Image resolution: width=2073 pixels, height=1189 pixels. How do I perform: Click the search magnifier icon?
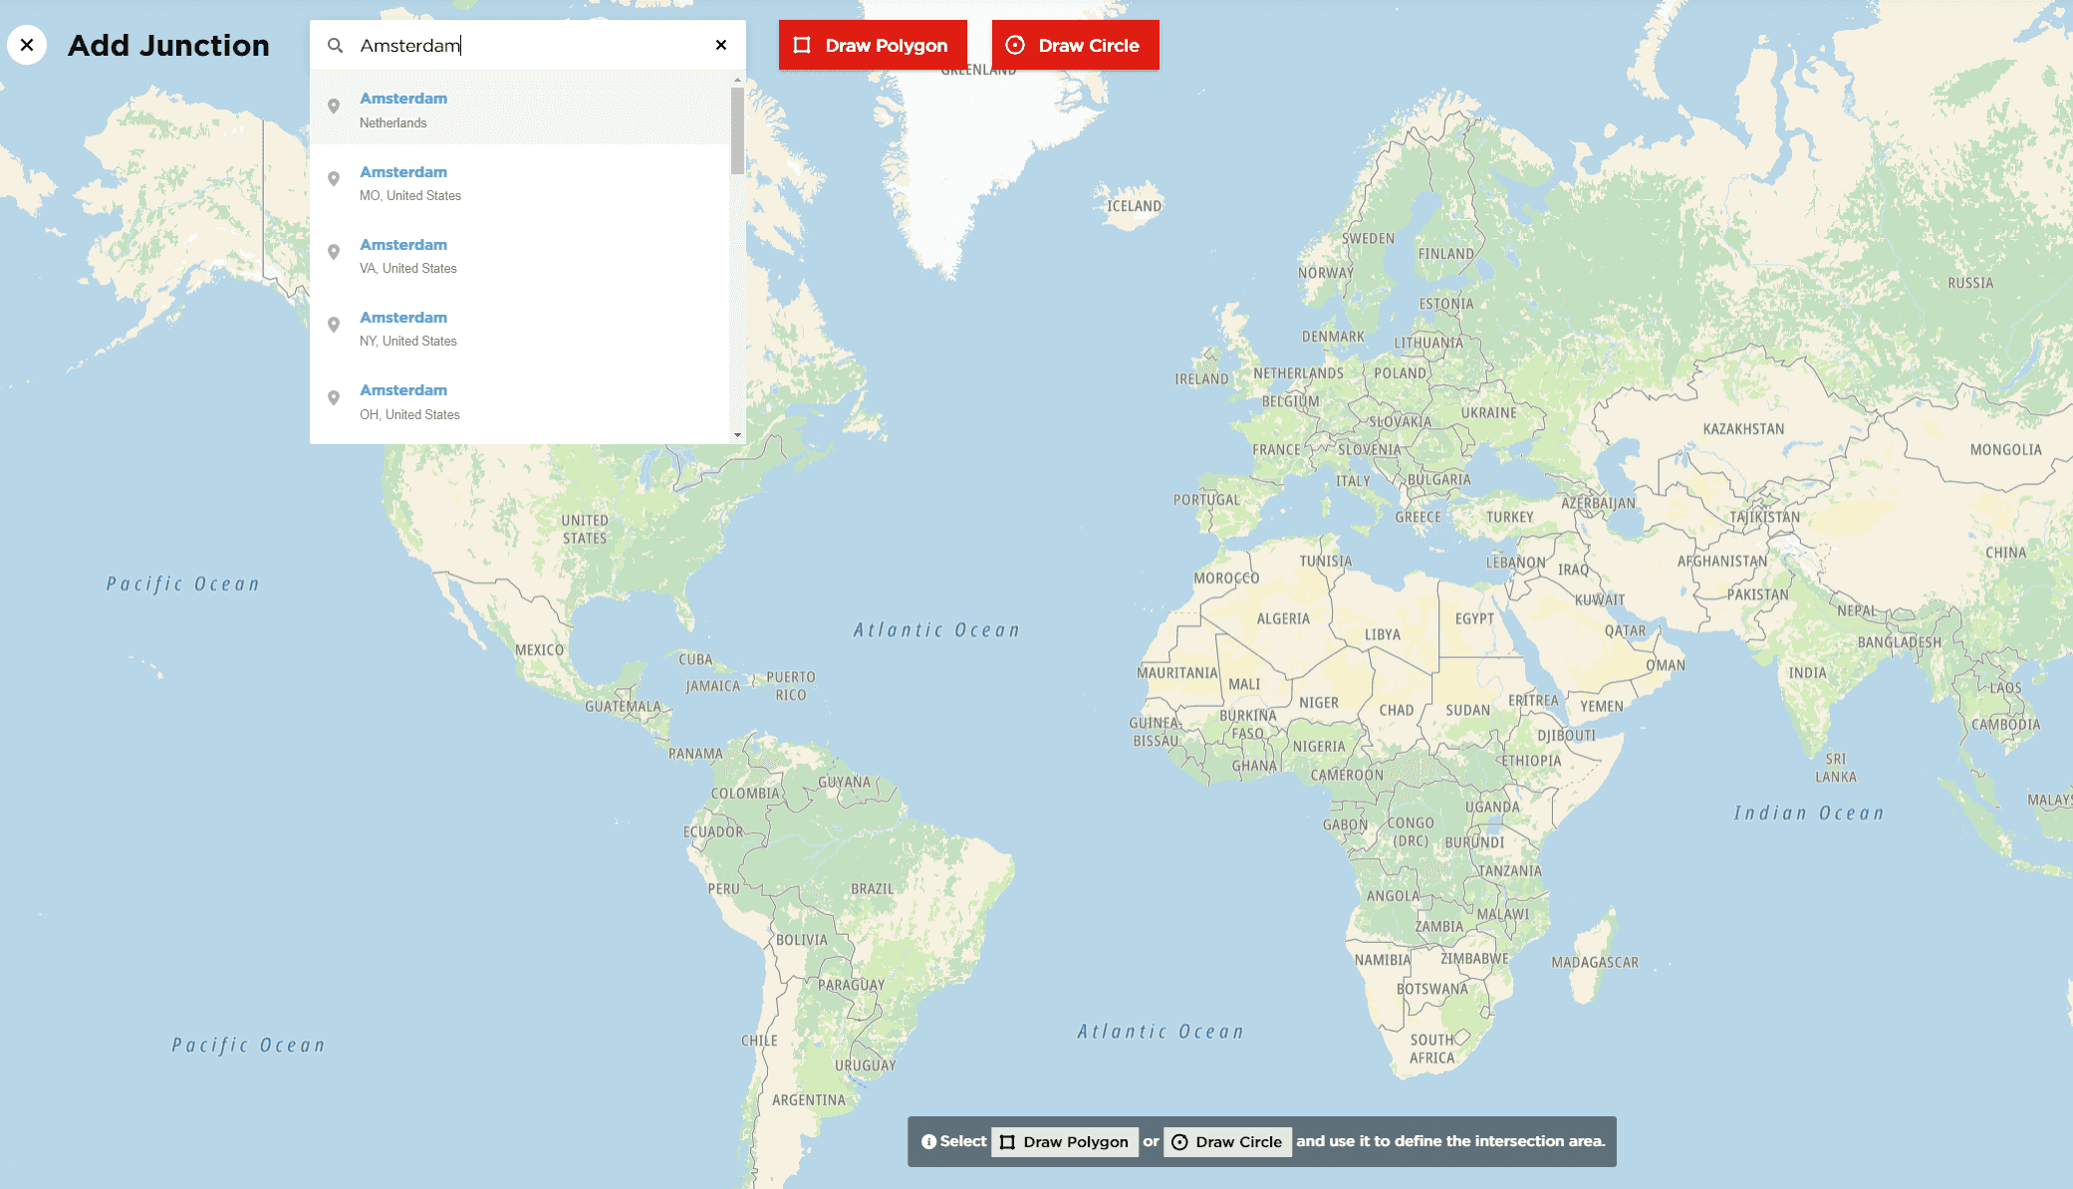[336, 45]
